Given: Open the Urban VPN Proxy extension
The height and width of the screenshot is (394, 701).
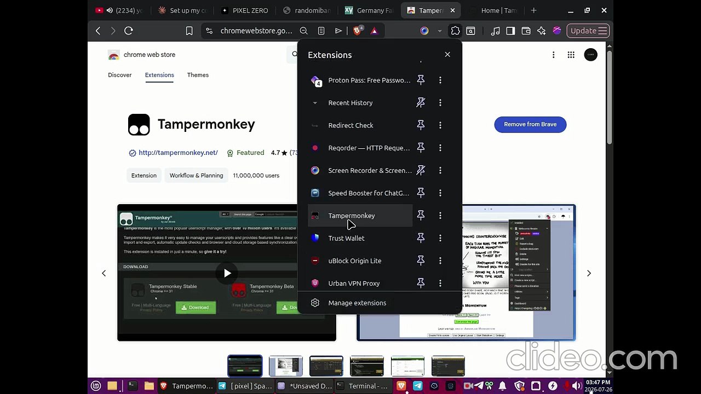Looking at the screenshot, I should 360,283.
